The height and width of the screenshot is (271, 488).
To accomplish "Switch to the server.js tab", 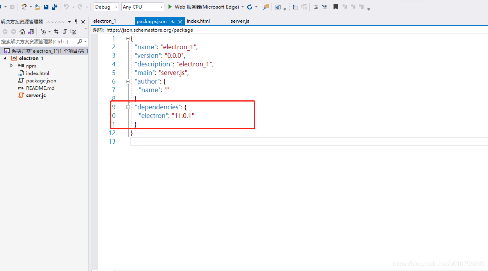I will point(240,21).
